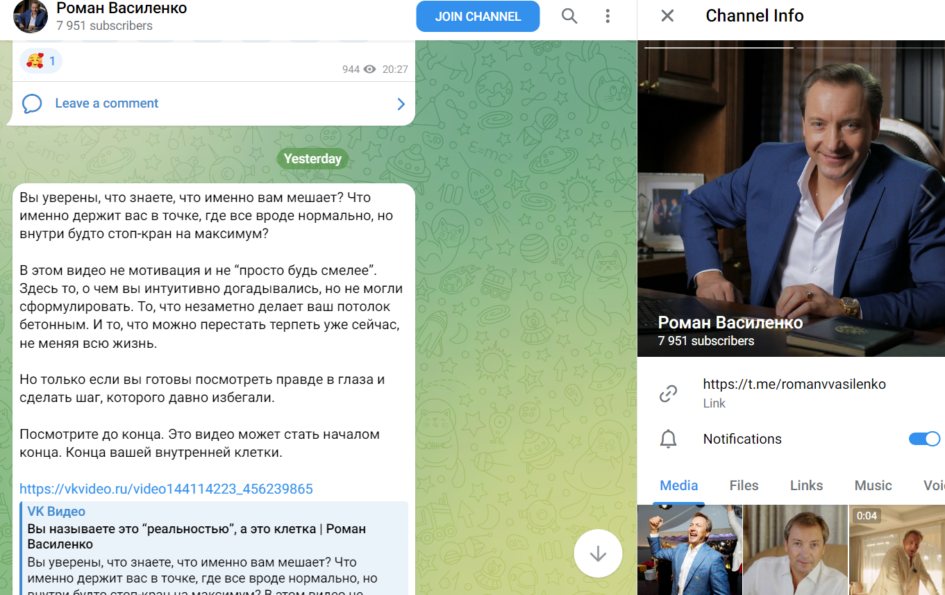Click the large channel profile photo
945x595 pixels.
791,199
